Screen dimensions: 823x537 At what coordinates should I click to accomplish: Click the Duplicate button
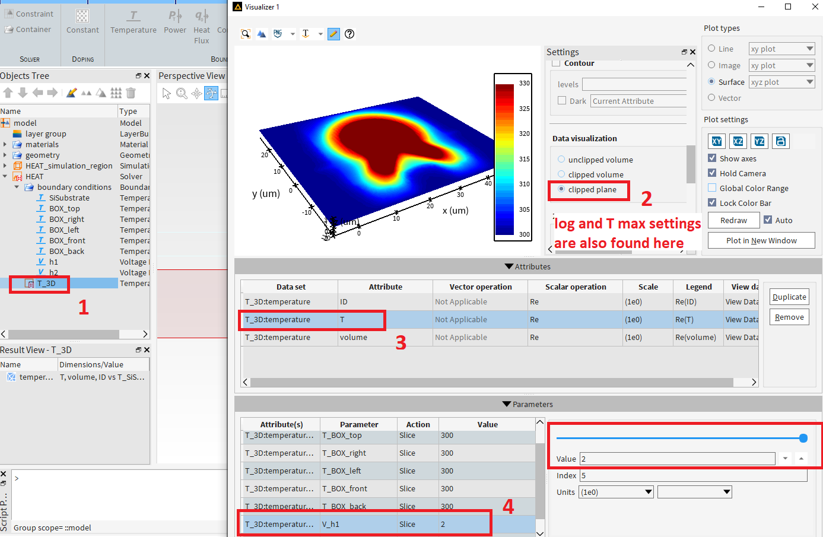tap(789, 297)
